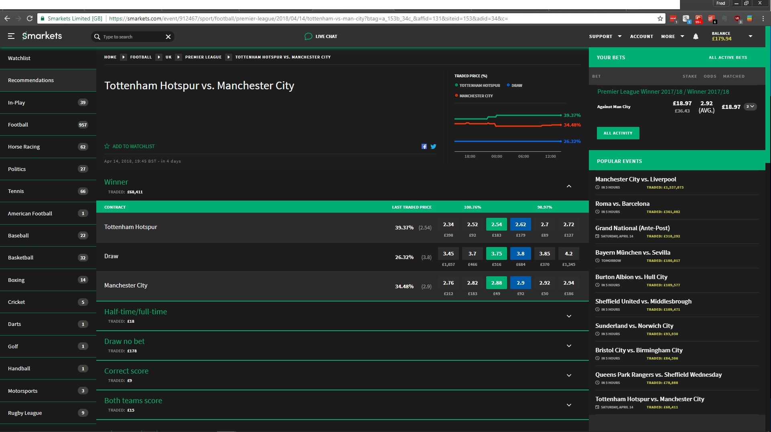The height and width of the screenshot is (432, 771).
Task: Click the search magnifier icon
Action: 97,37
